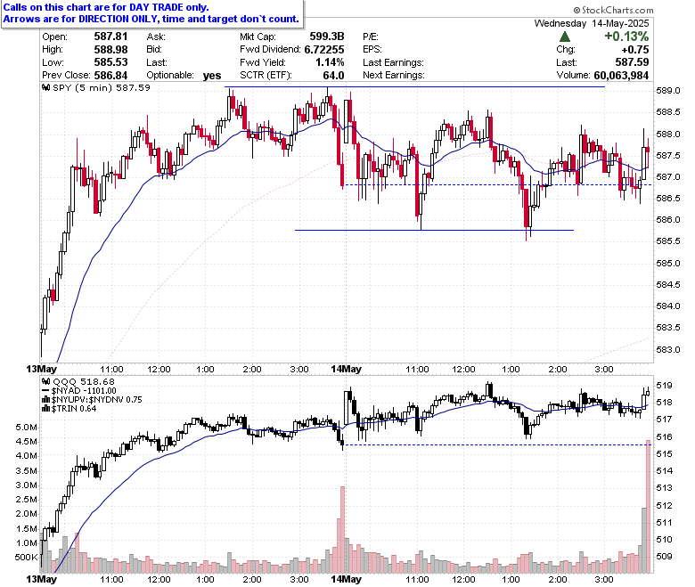Click the $NYUPV:$NYDNV bar legend icon
695x587 pixels.
coord(46,400)
